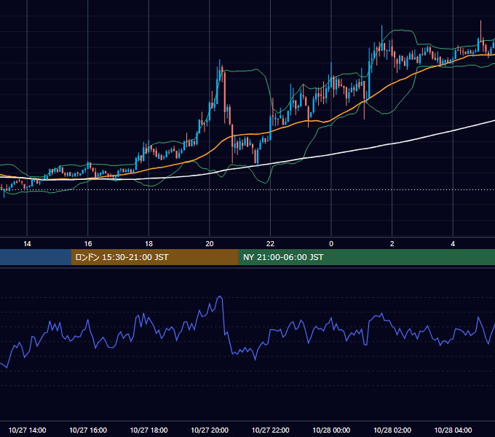Click the 16 hour label on price chart axis

88,244
